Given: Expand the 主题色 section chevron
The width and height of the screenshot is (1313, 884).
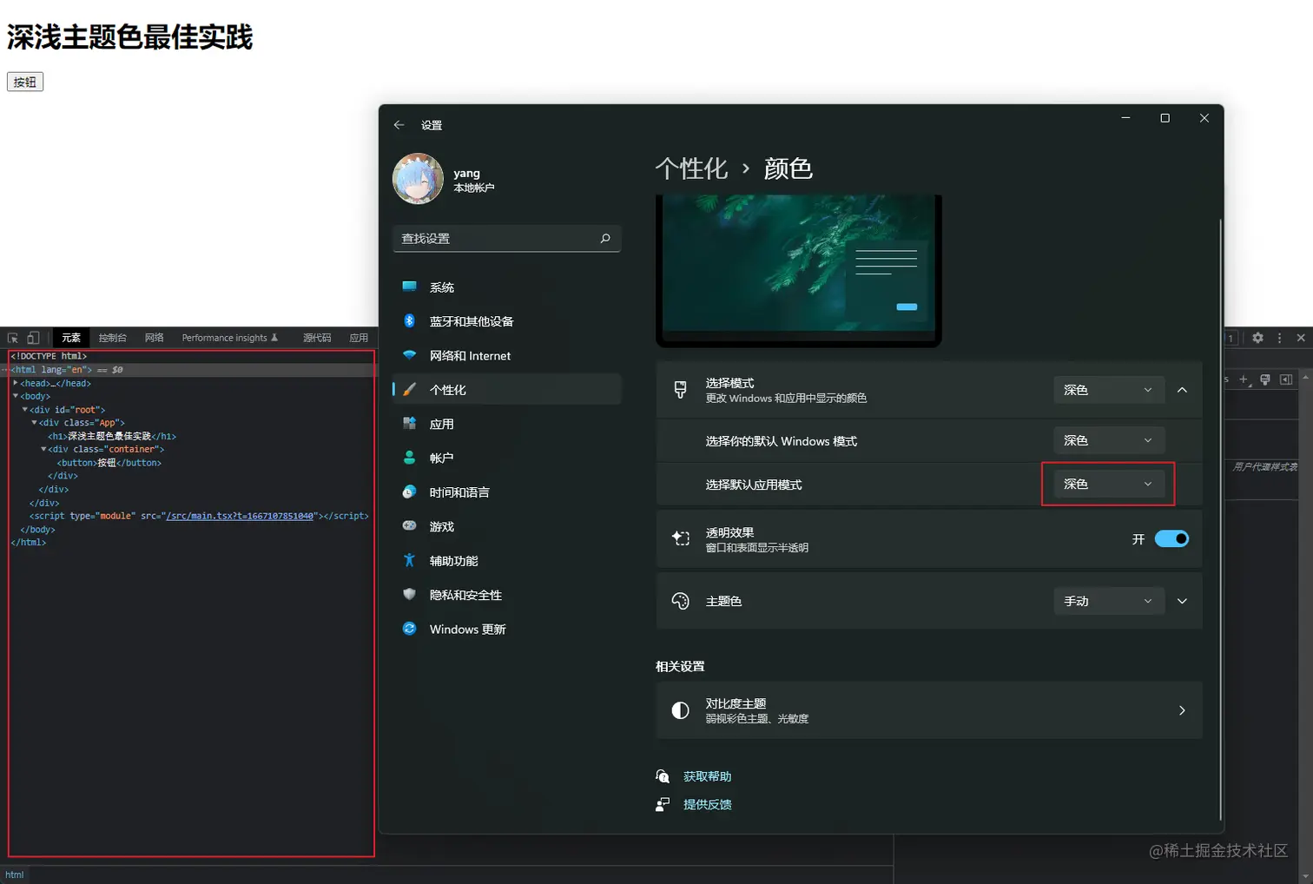Looking at the screenshot, I should (x=1182, y=601).
